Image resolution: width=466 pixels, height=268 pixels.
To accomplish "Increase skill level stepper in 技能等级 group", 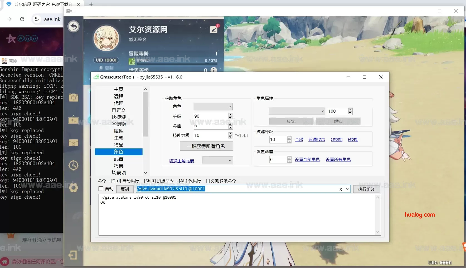I will pos(289,138).
